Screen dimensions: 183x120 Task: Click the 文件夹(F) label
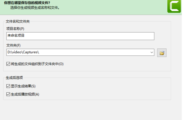pyautogui.click(x=13, y=45)
